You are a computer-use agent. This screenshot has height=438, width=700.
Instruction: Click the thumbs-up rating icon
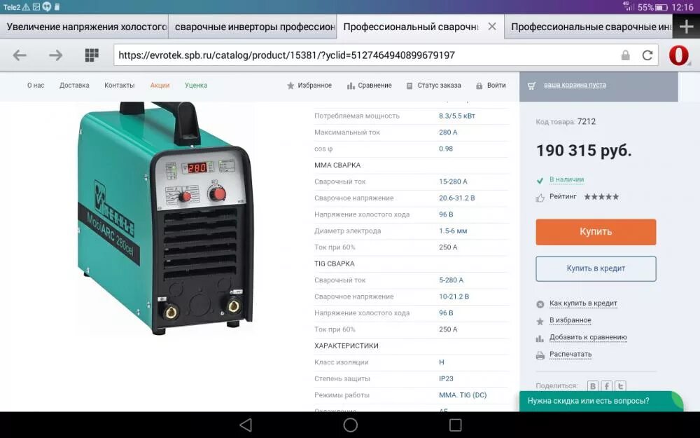(x=540, y=198)
